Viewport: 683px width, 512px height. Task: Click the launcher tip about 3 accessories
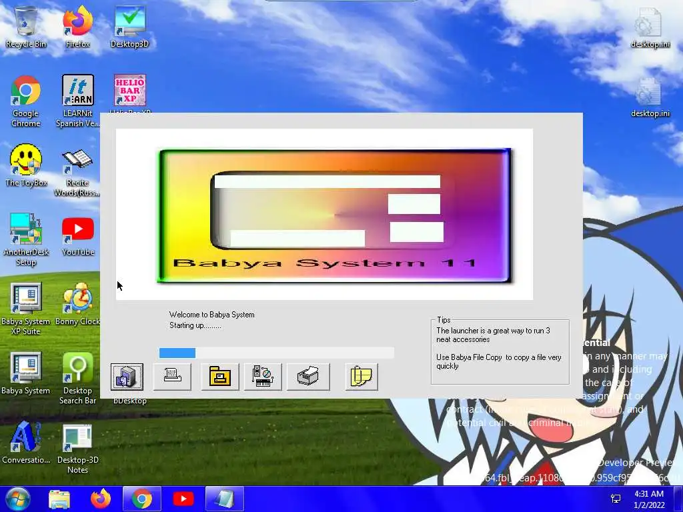pyautogui.click(x=493, y=335)
